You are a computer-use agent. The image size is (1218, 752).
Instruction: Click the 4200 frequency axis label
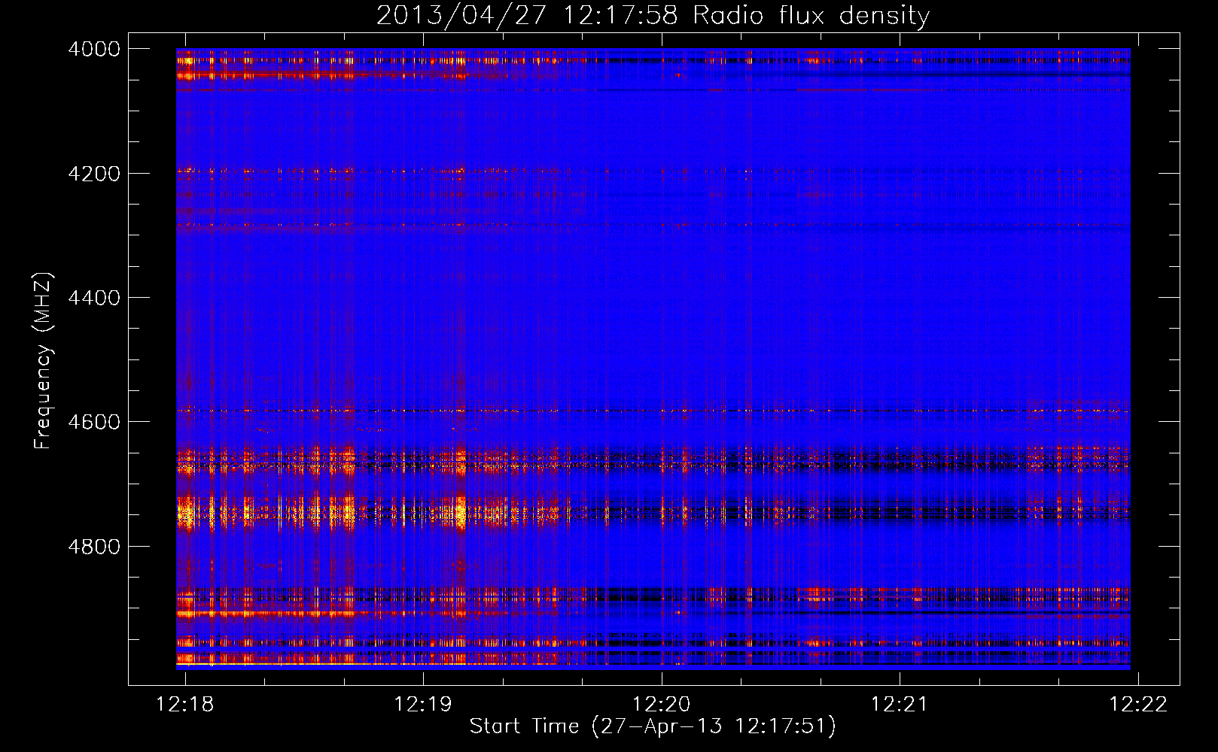[94, 174]
